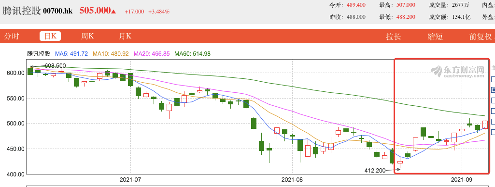The height and width of the screenshot is (187, 495).
Task: Click the 608.500 high price annotation
Action: pos(55,66)
